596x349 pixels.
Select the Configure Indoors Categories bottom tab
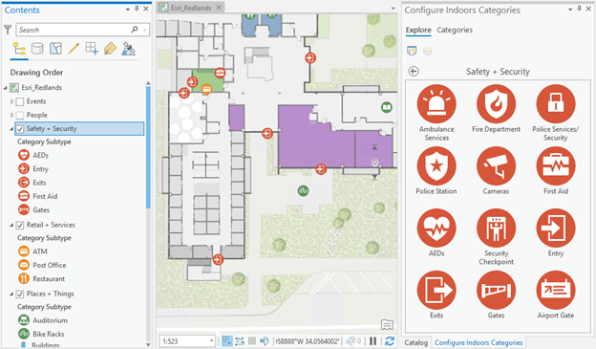coord(479,342)
